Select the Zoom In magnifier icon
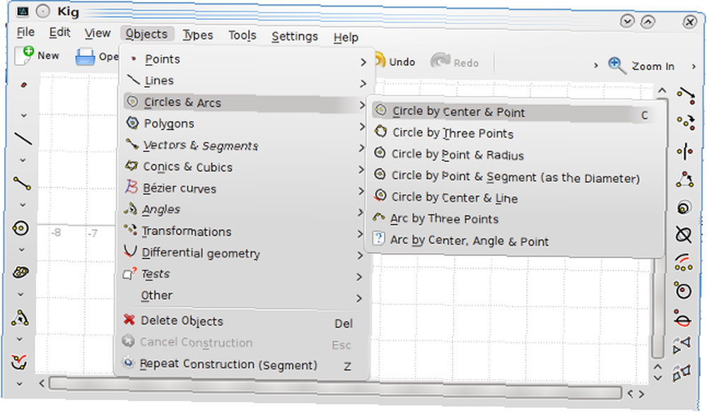This screenshot has height=412, width=707. pyautogui.click(x=617, y=66)
